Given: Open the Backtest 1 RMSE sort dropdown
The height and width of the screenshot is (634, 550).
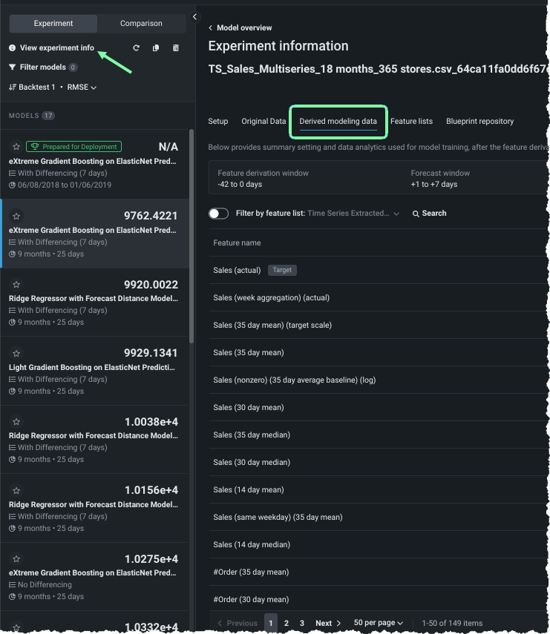Looking at the screenshot, I should pyautogui.click(x=53, y=87).
